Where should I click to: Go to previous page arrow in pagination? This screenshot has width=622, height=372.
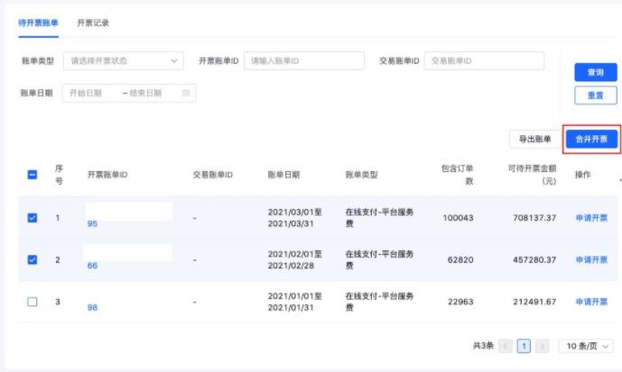coord(506,346)
